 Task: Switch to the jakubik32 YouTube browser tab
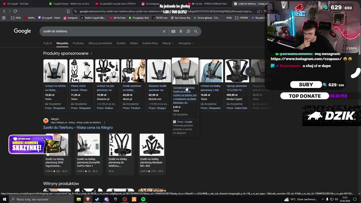116,4
